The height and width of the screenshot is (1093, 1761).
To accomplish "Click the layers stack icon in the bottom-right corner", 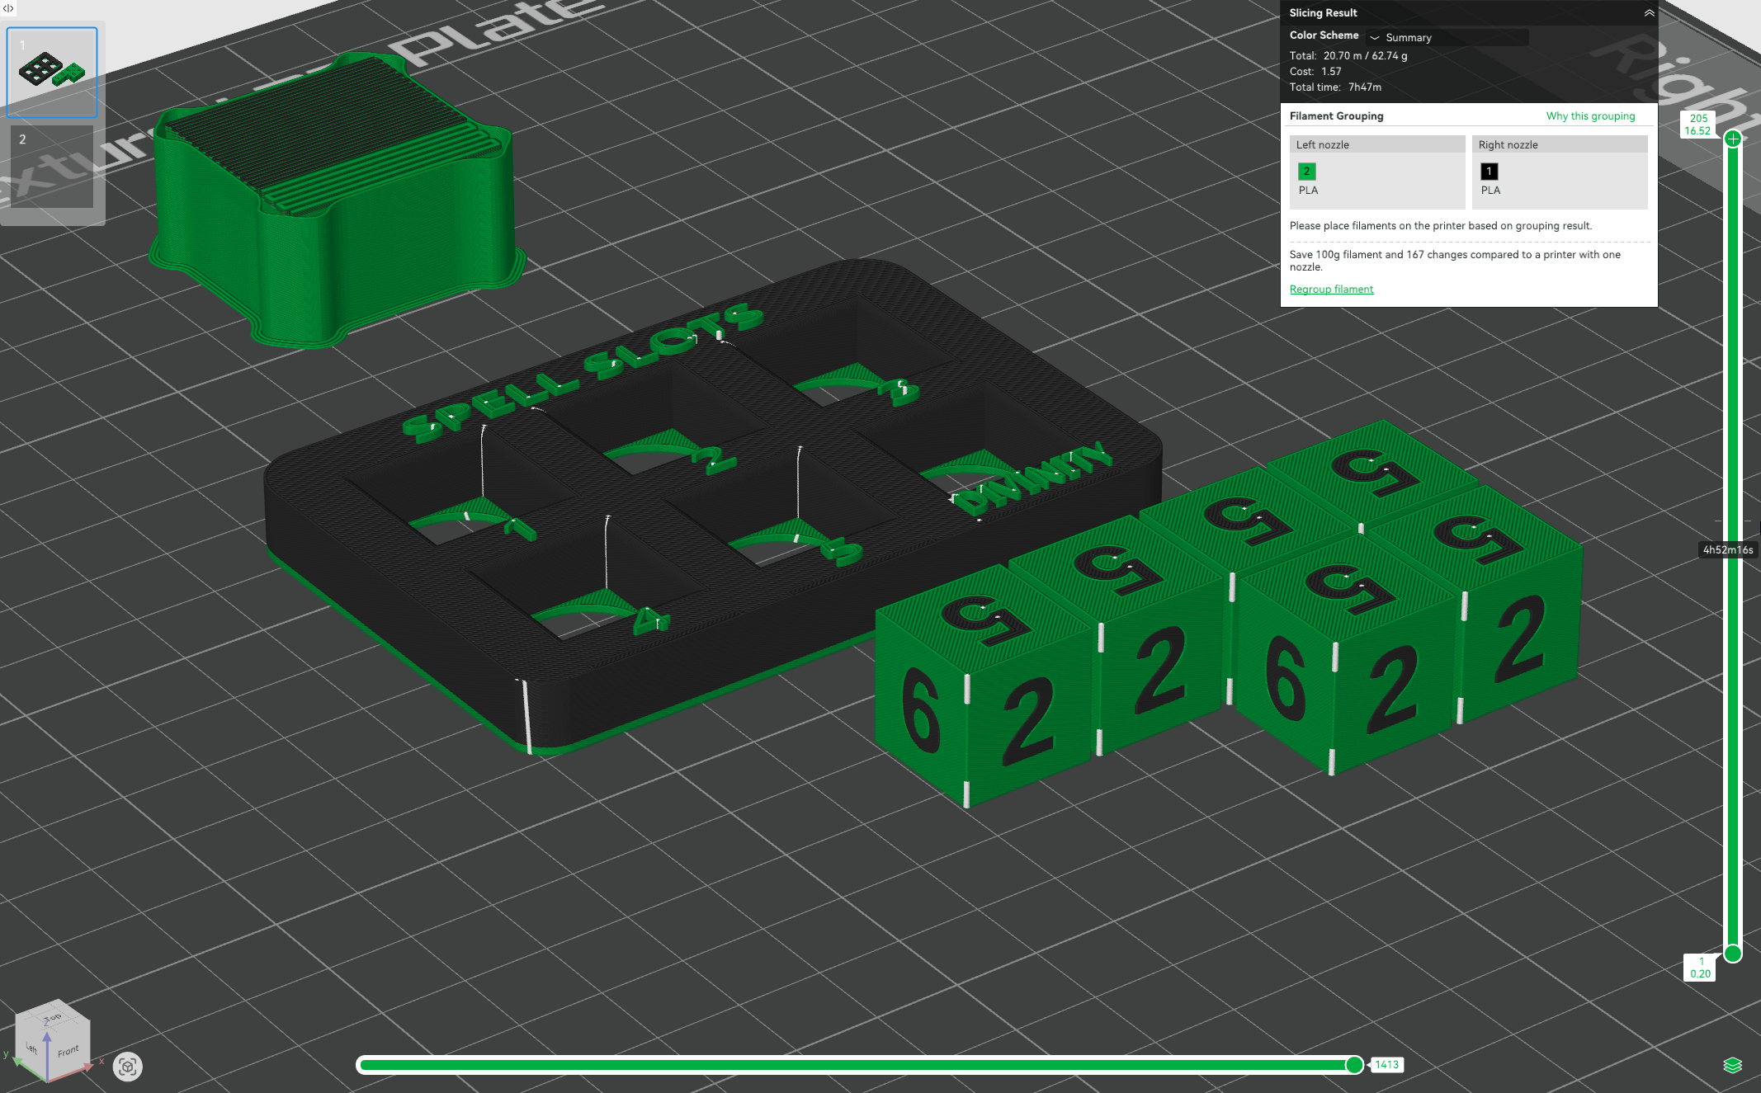I will 1732,1065.
